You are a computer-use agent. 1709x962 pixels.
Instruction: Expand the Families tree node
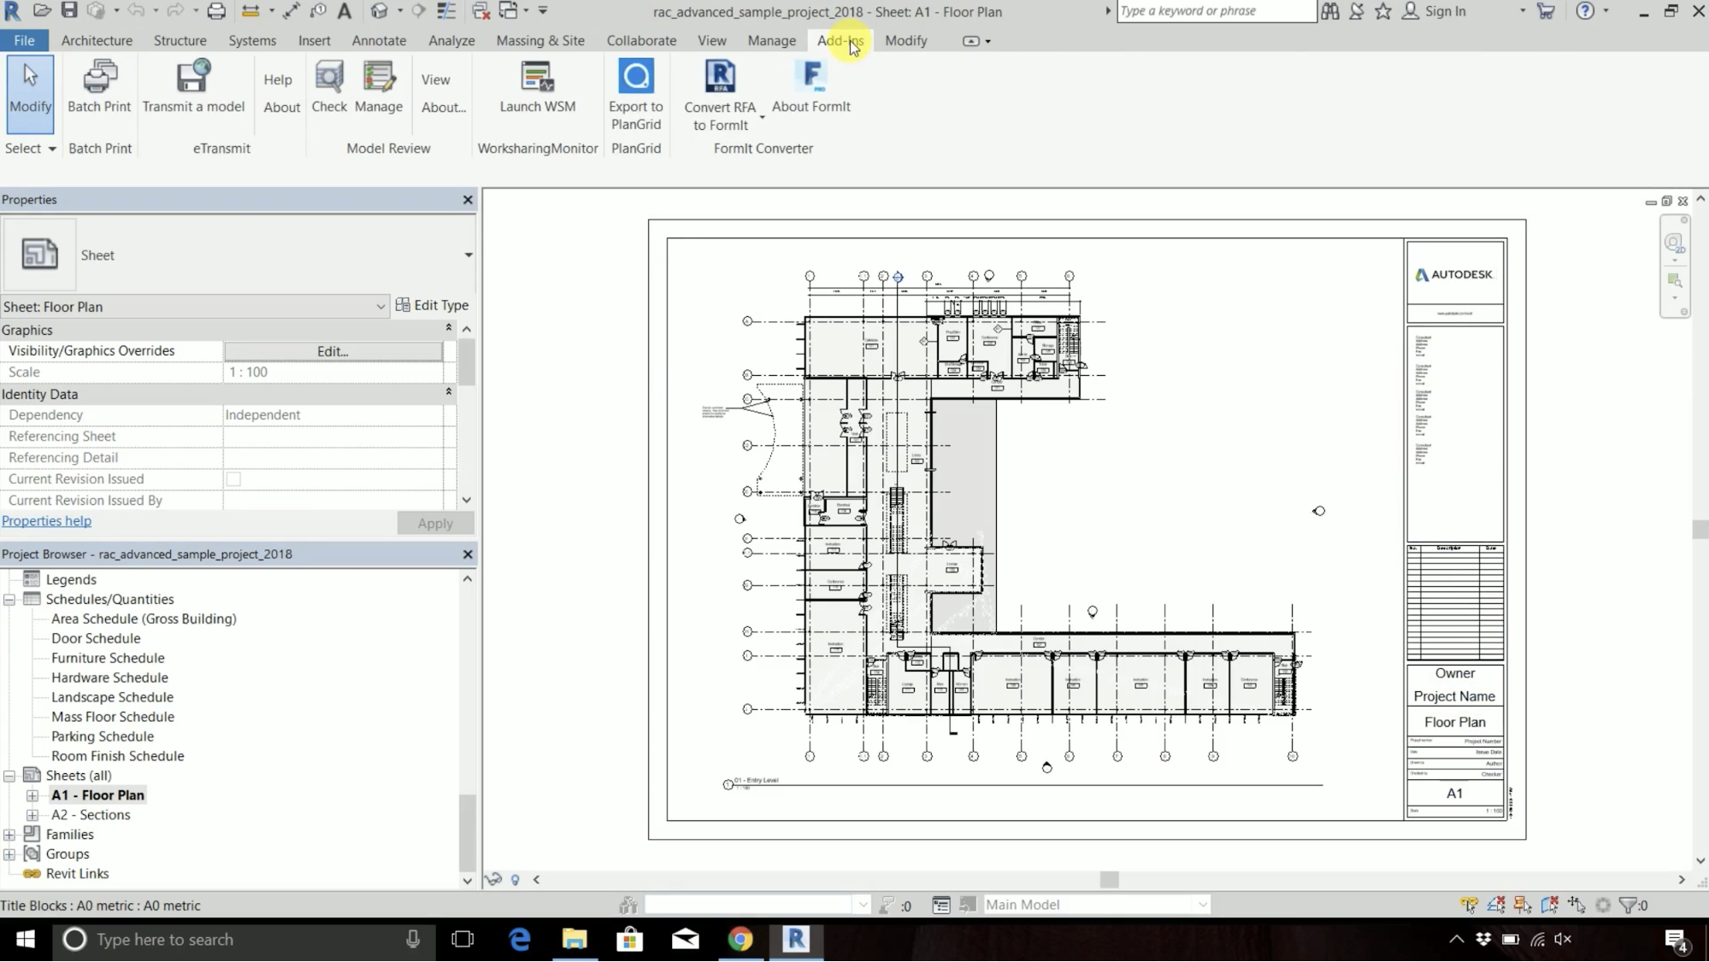click(9, 835)
